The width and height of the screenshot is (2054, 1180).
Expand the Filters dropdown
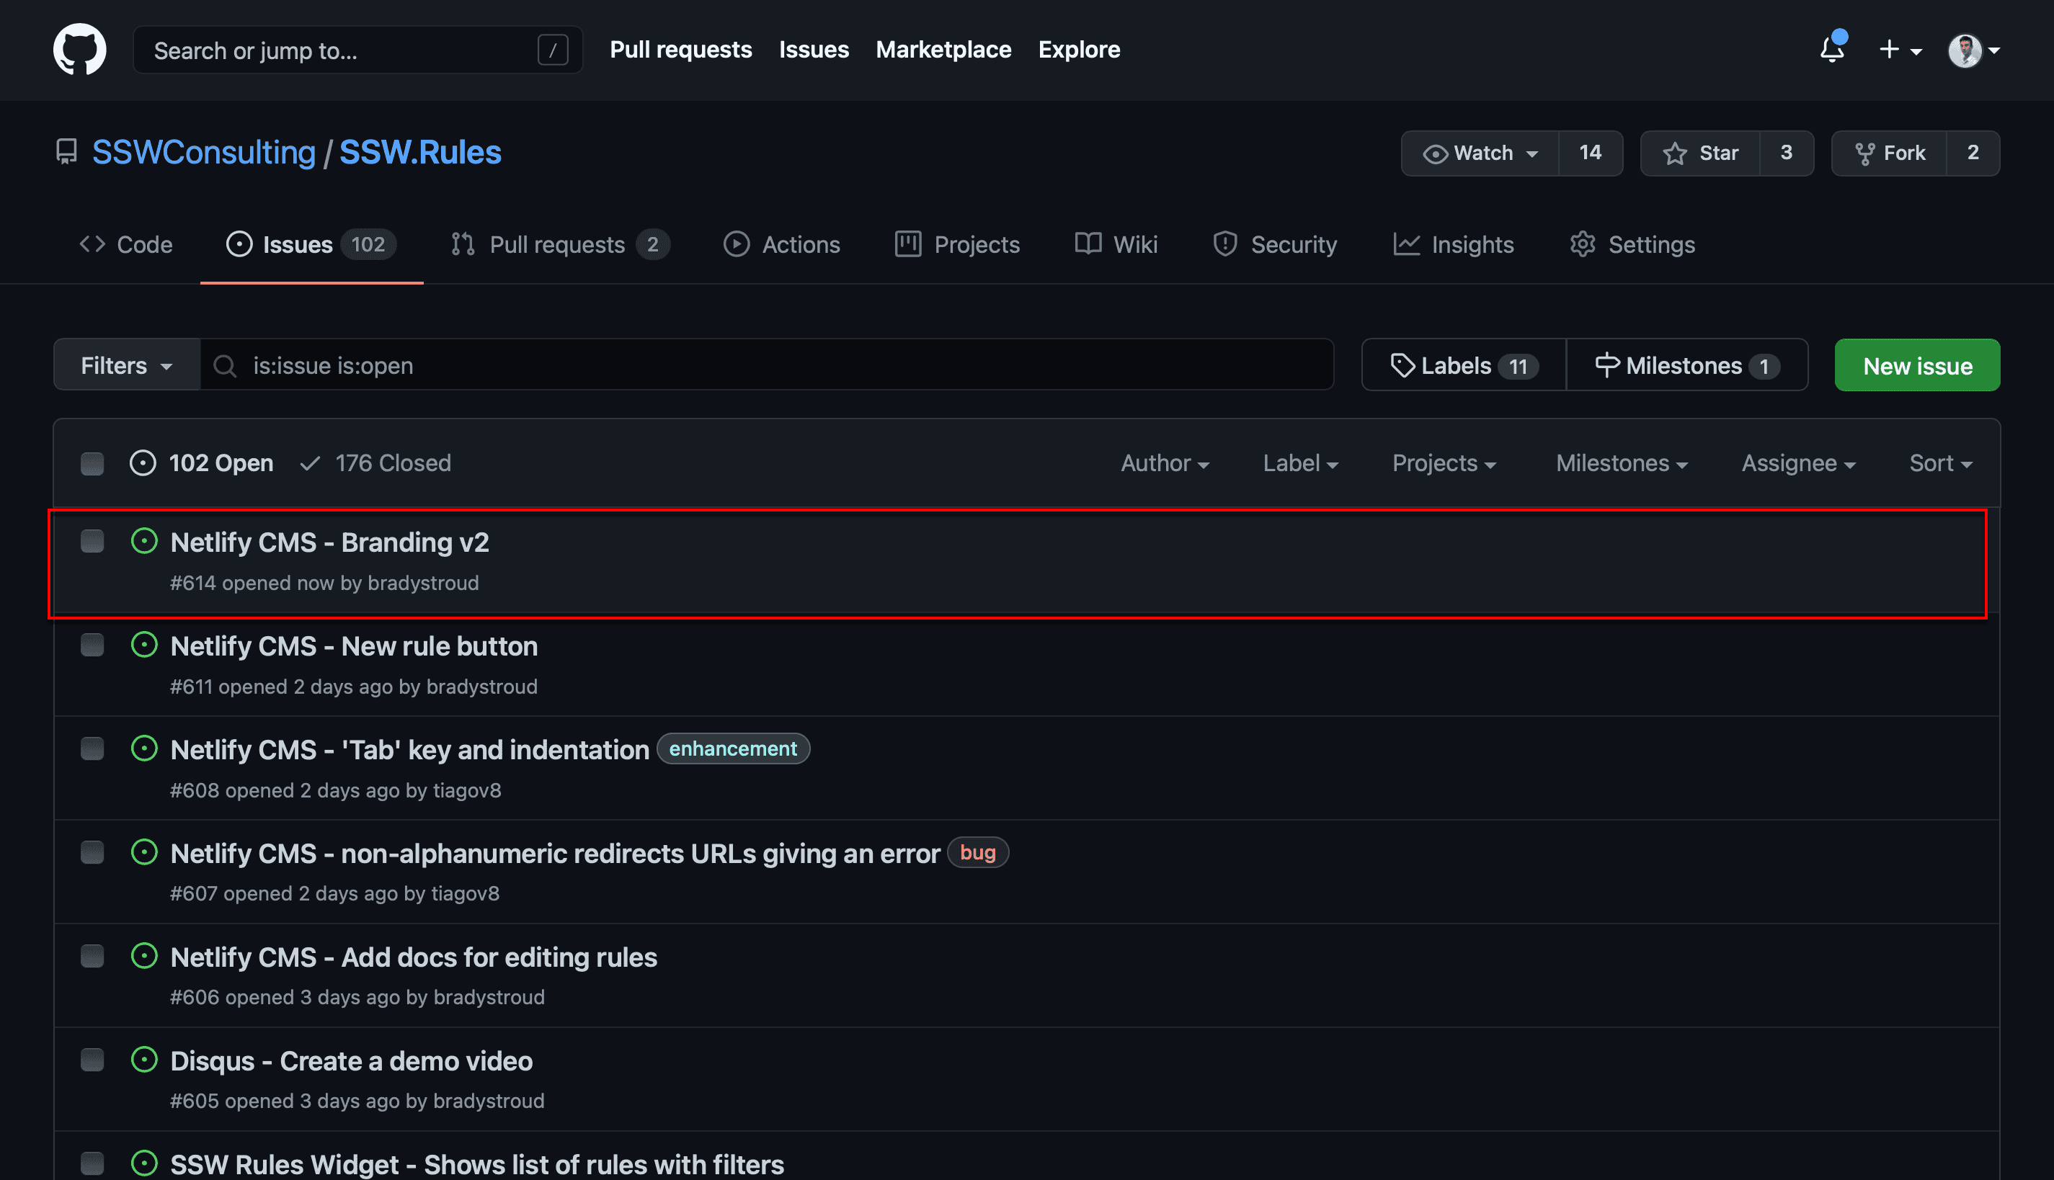coord(126,365)
